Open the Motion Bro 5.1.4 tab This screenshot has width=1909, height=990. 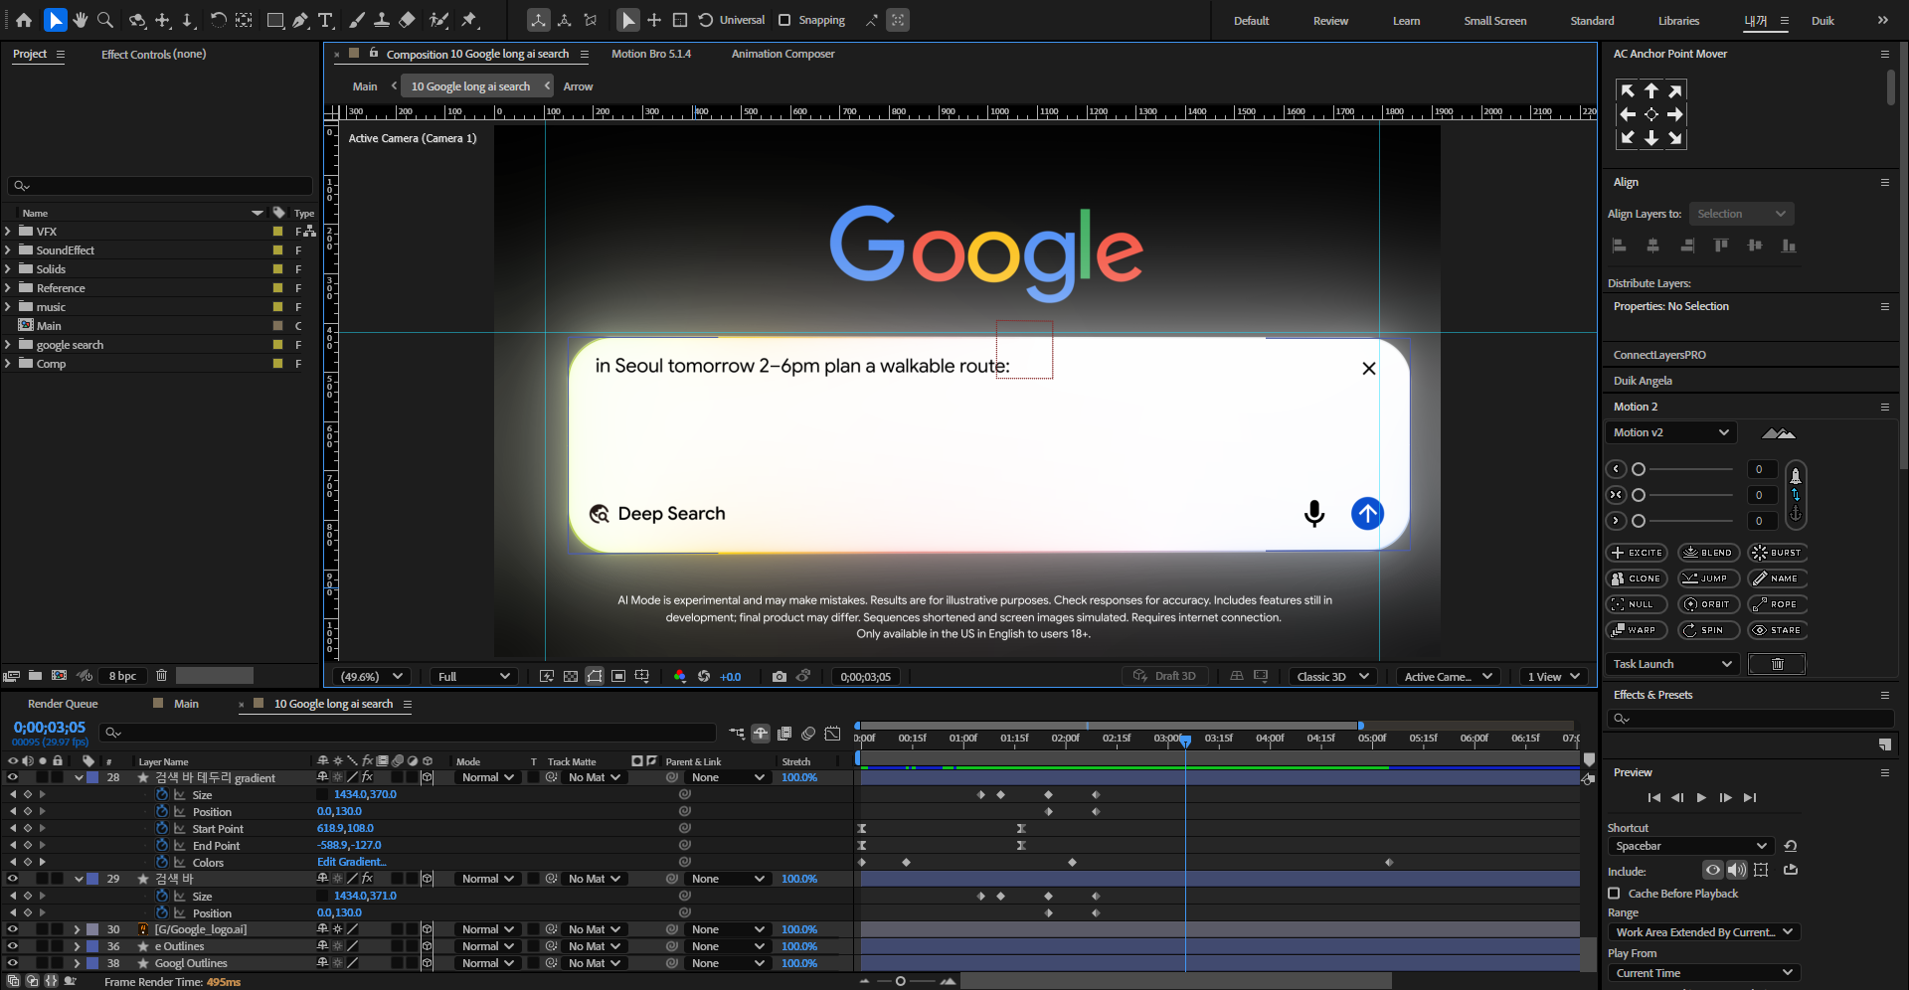pyautogui.click(x=650, y=54)
